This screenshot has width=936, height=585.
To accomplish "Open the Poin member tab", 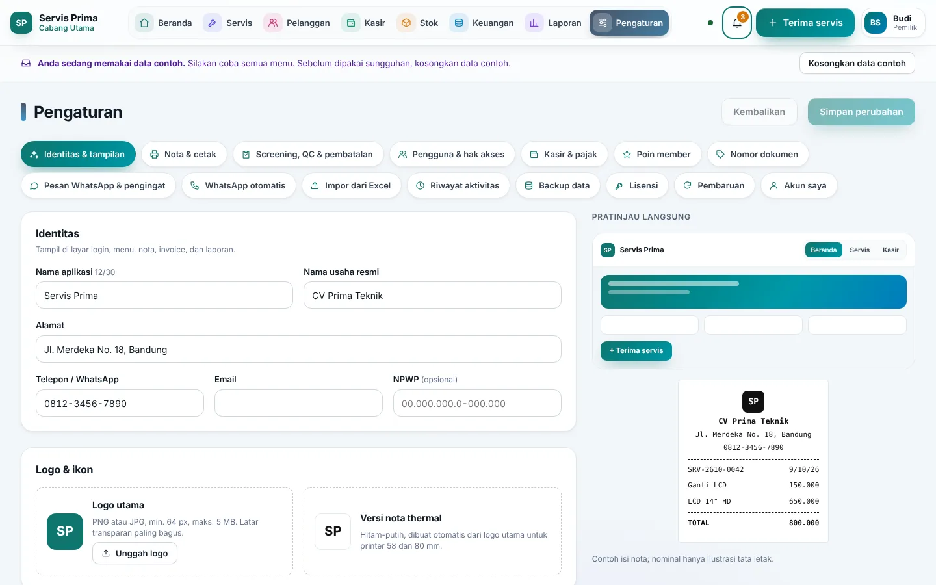I will (x=657, y=154).
